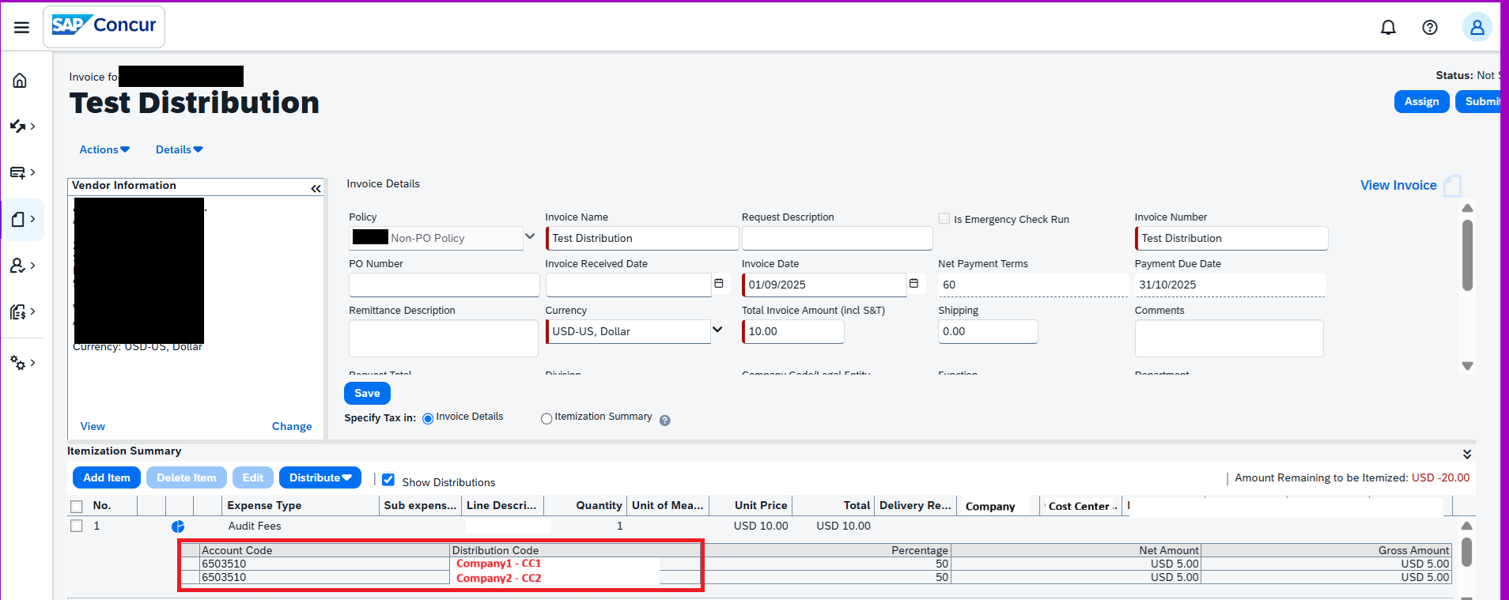The width and height of the screenshot is (1509, 600).
Task: Open the help question mark in top bar
Action: point(1430,28)
